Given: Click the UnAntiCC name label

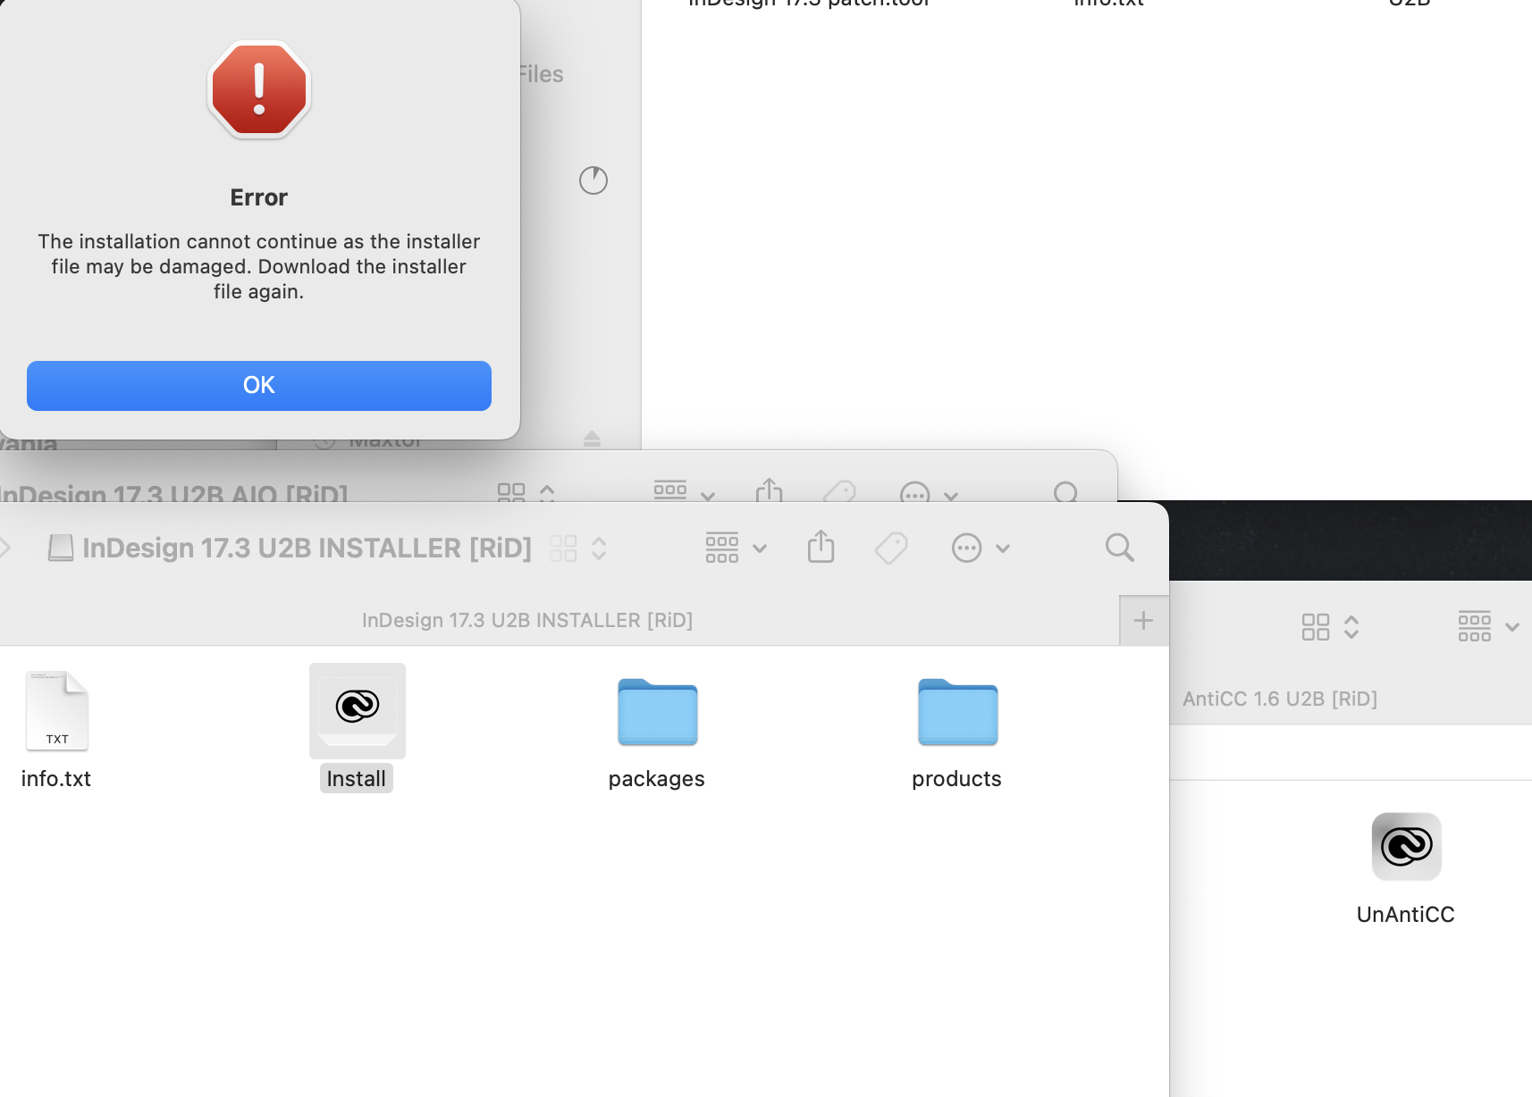Looking at the screenshot, I should [x=1406, y=915].
